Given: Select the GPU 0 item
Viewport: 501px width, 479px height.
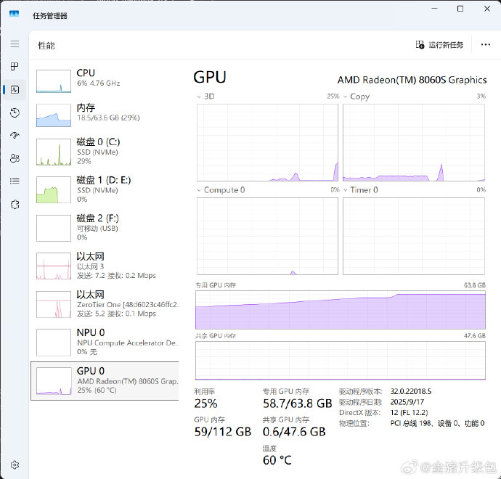Looking at the screenshot, I should point(105,381).
